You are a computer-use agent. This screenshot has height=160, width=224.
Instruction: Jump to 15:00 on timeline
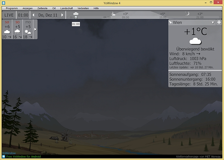(x=163, y=17)
